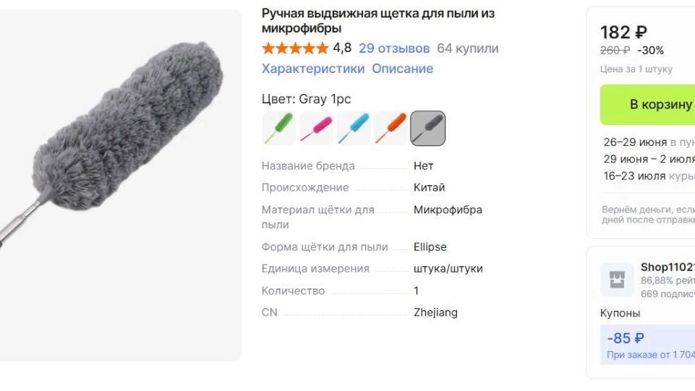This screenshot has width=695, height=391.
Task: Open the Описание section link
Action: 402,69
